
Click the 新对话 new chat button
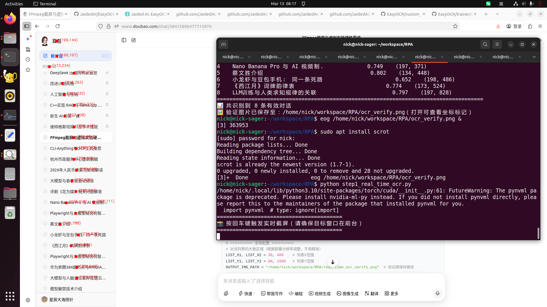pos(76,56)
